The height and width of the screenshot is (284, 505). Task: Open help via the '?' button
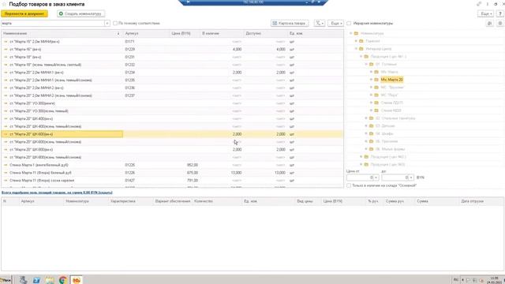click(x=499, y=14)
